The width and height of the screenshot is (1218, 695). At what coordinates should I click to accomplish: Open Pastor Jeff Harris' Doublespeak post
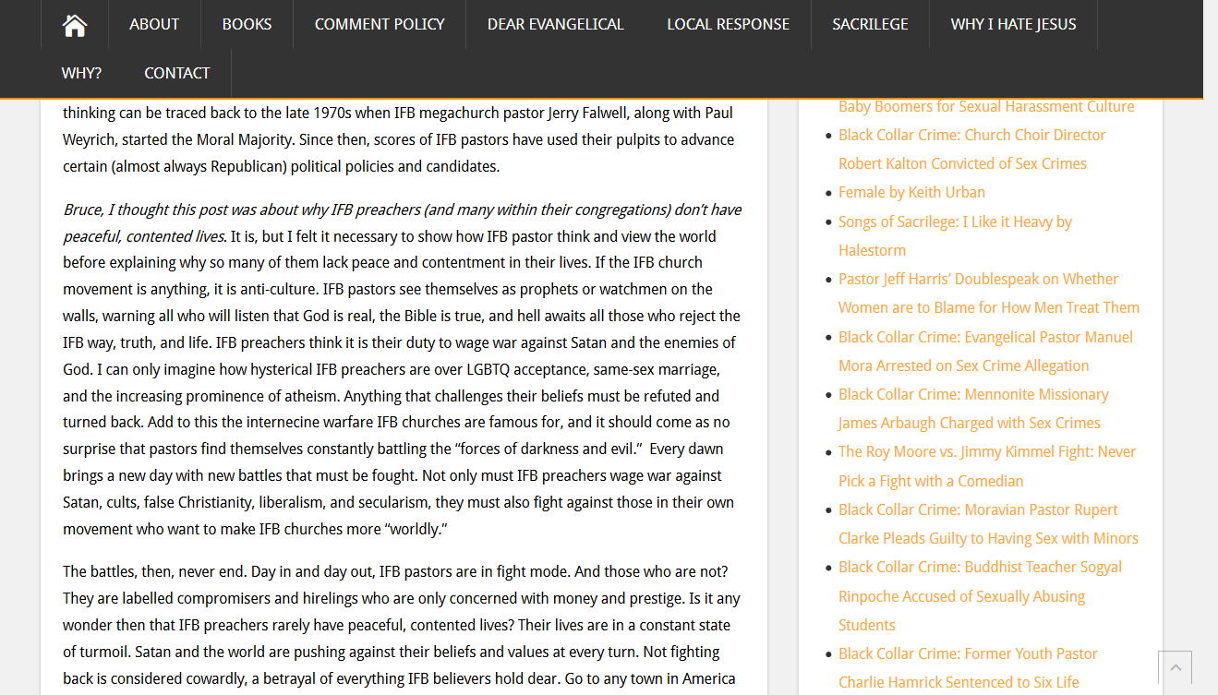(989, 293)
